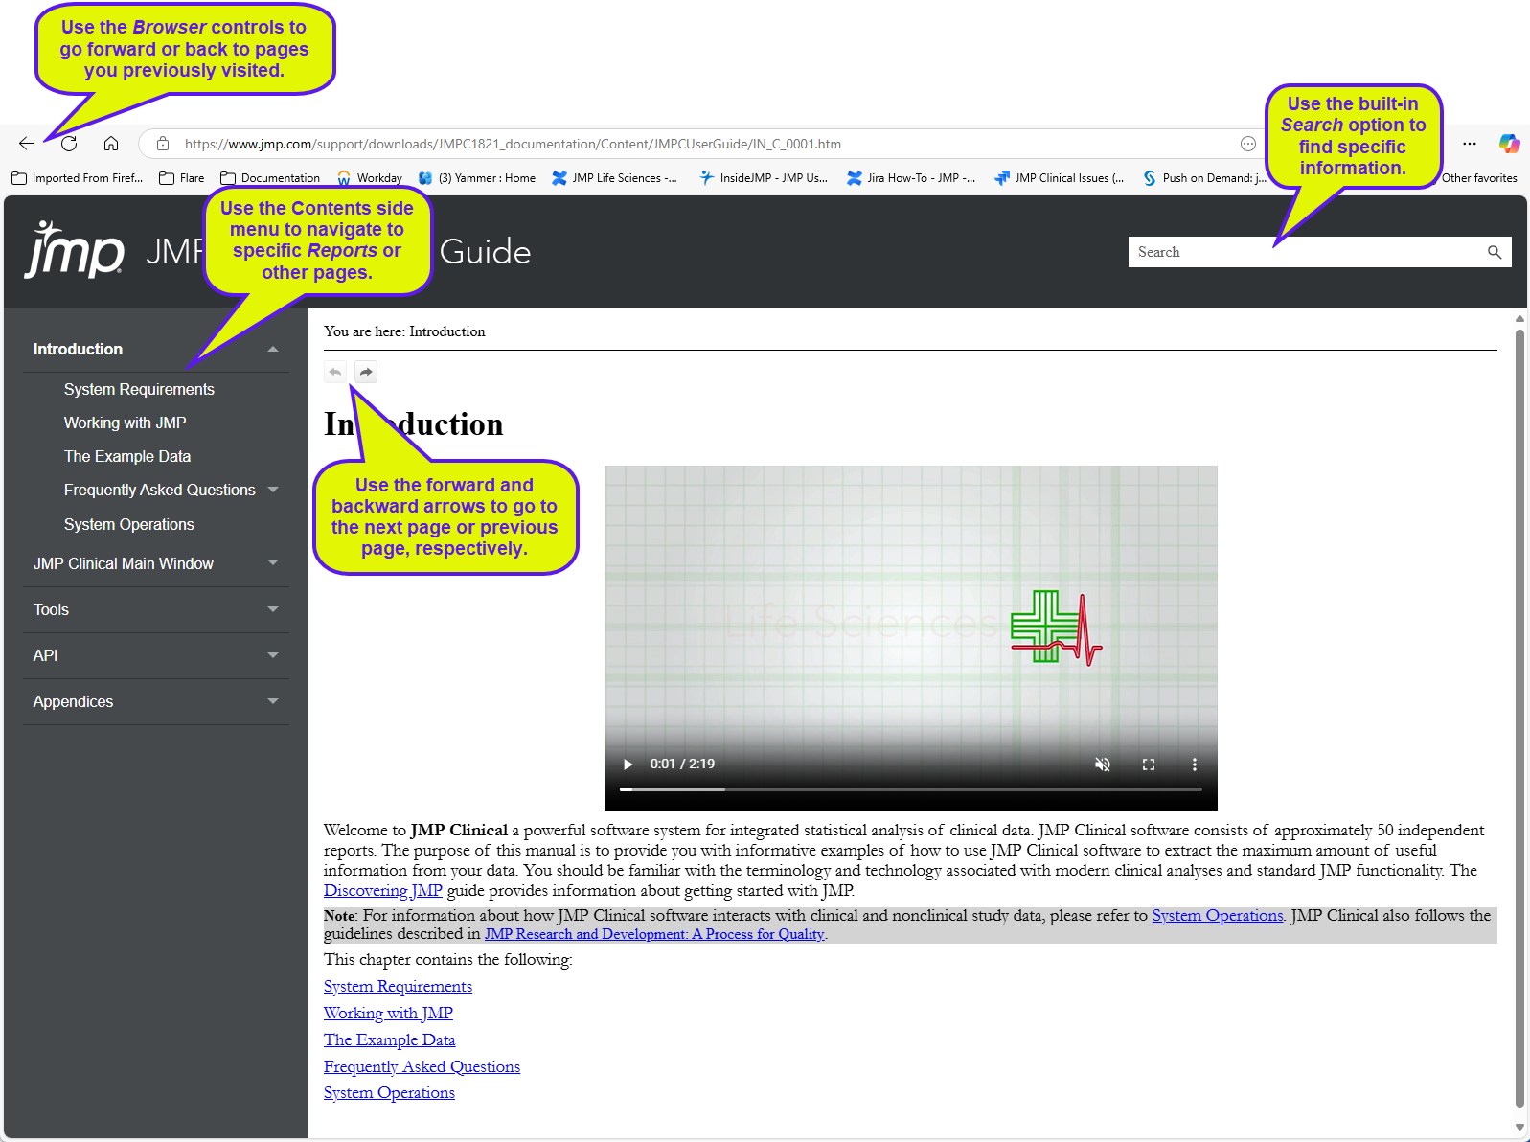This screenshot has width=1530, height=1142.
Task: Open Working with JMP chapter list link
Action: pos(388,1014)
